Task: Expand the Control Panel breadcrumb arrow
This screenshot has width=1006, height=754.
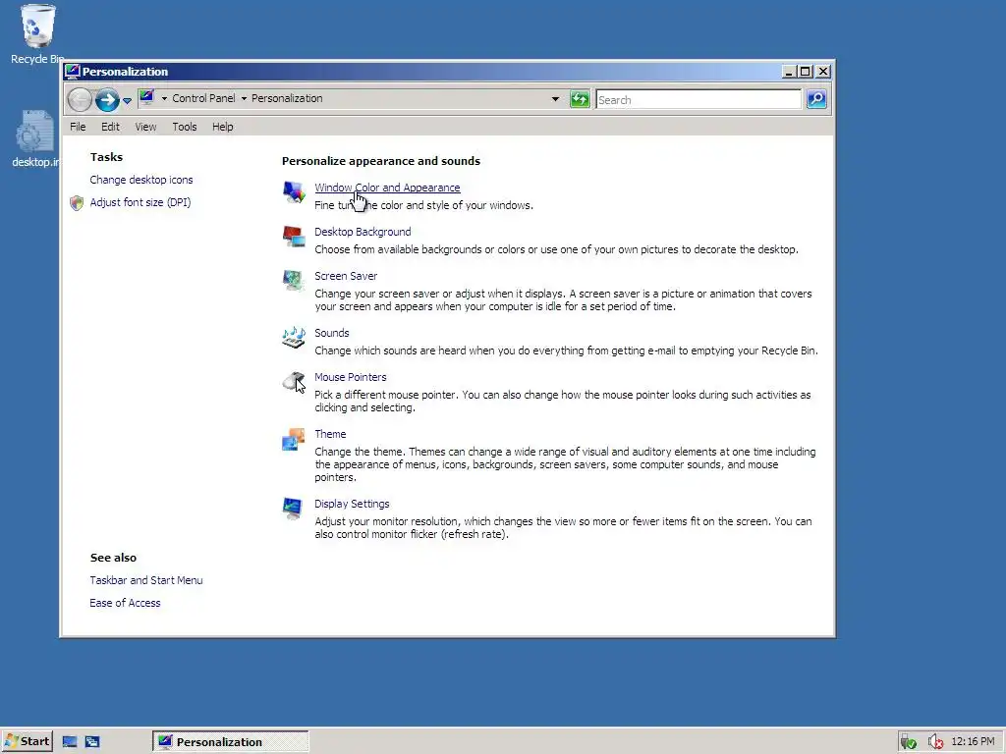Action: pyautogui.click(x=244, y=98)
